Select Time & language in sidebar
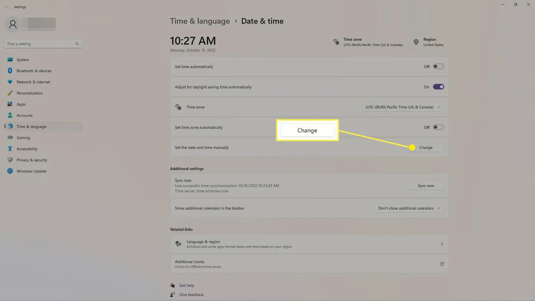535x301 pixels. click(44, 126)
